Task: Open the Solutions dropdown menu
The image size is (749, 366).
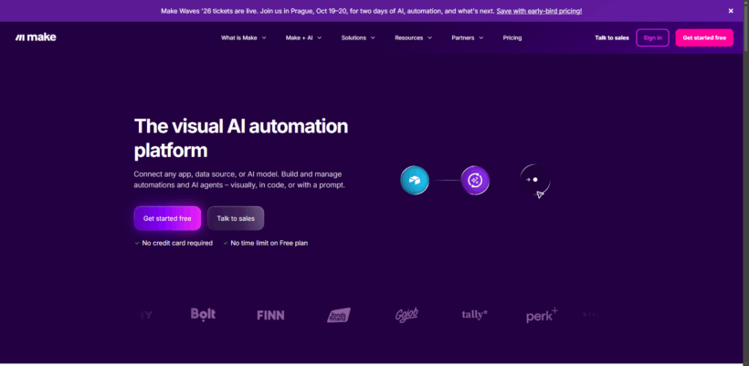Action: pyautogui.click(x=358, y=37)
